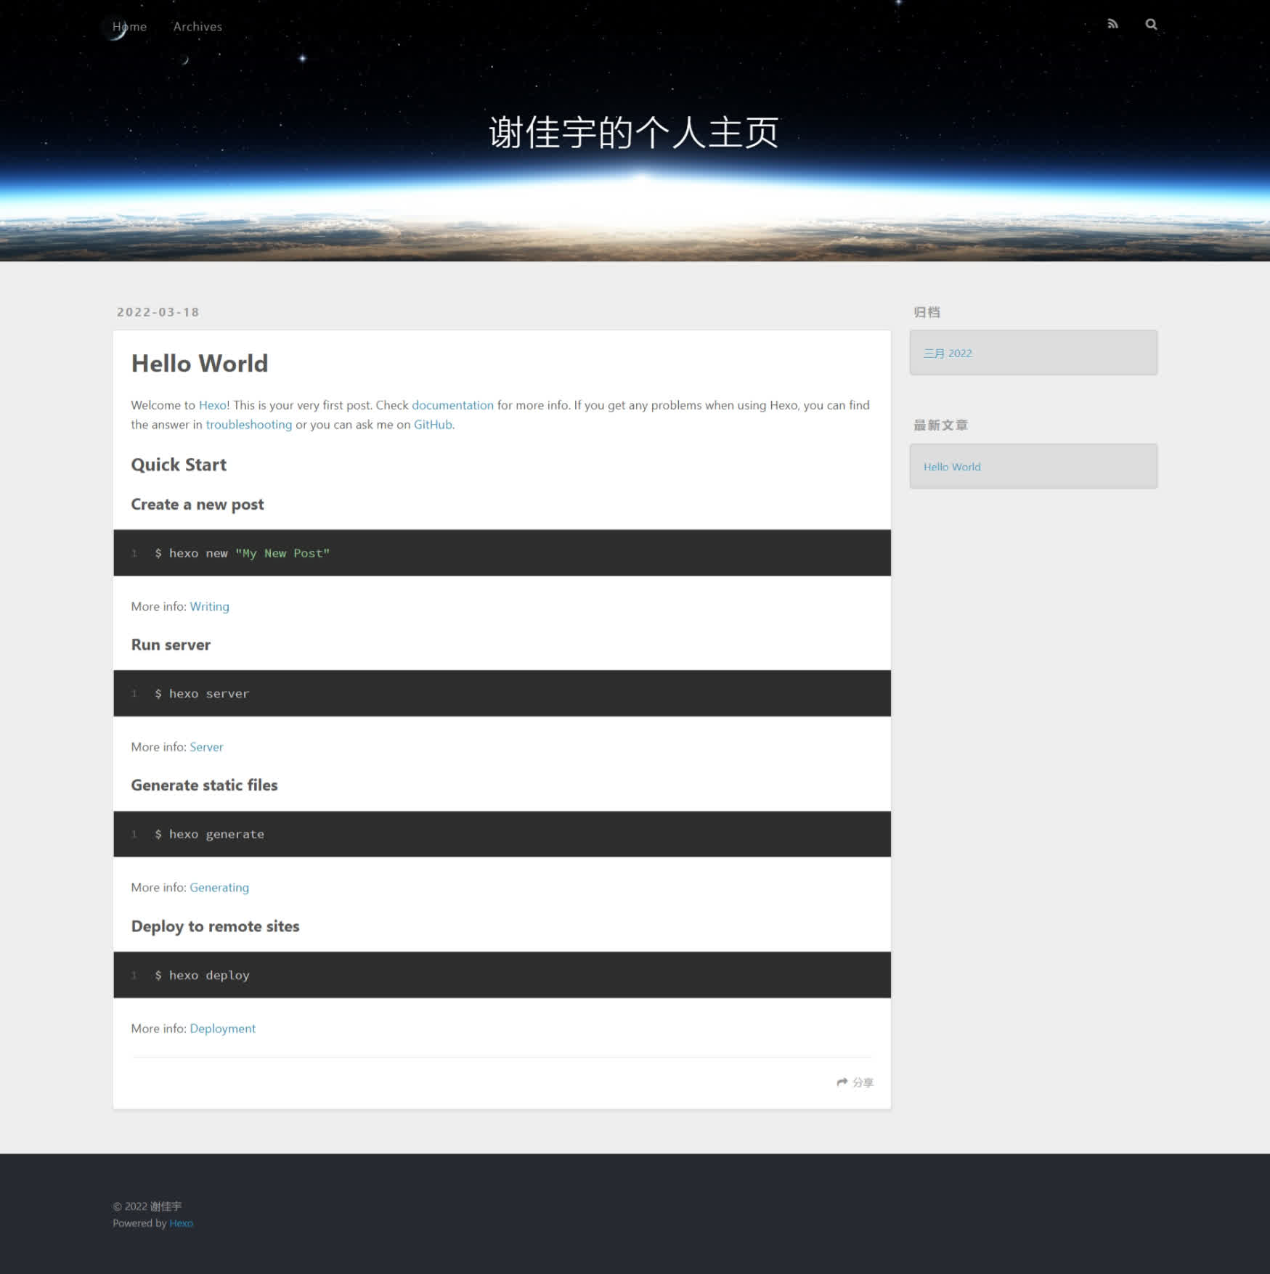Click the hexo new code block
This screenshot has height=1274, width=1270.
click(x=501, y=553)
